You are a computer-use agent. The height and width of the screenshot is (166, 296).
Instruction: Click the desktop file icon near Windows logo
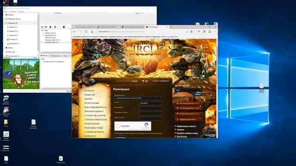coord(261,88)
